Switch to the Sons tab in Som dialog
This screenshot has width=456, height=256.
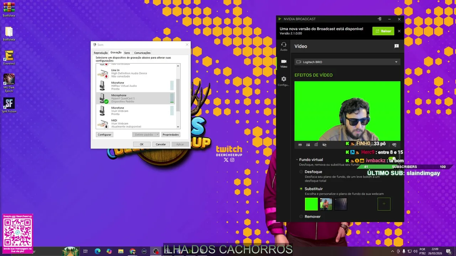127,53
